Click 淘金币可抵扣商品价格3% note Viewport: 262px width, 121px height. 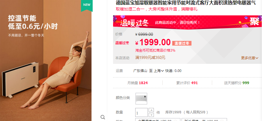pos(155,50)
